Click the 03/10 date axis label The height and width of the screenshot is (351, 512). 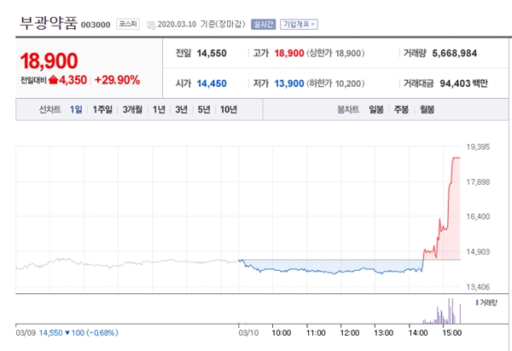coord(248,333)
